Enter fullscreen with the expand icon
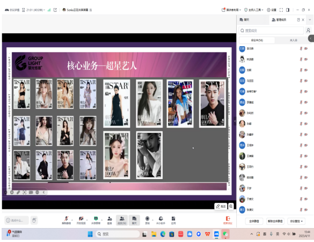Screen dimensions: 314x242 coord(281,10)
